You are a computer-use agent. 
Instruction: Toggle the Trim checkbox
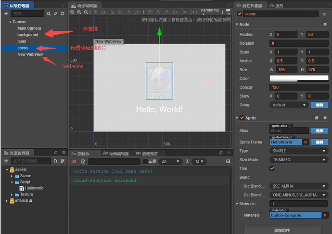(x=272, y=169)
